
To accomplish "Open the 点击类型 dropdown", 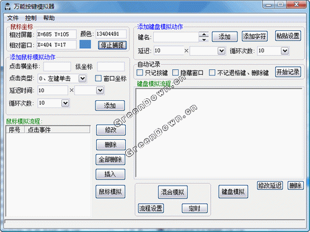I will (x=82, y=79).
